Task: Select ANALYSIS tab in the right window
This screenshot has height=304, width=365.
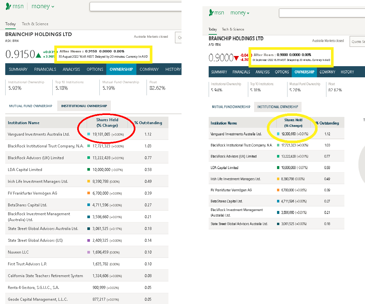Action: tap(262, 72)
